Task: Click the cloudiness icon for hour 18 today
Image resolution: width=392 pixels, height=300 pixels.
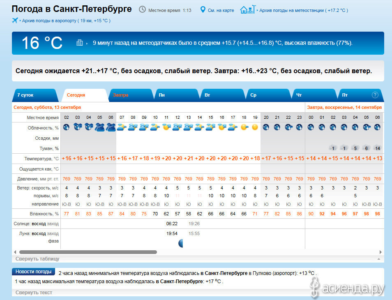Action: point(244,127)
